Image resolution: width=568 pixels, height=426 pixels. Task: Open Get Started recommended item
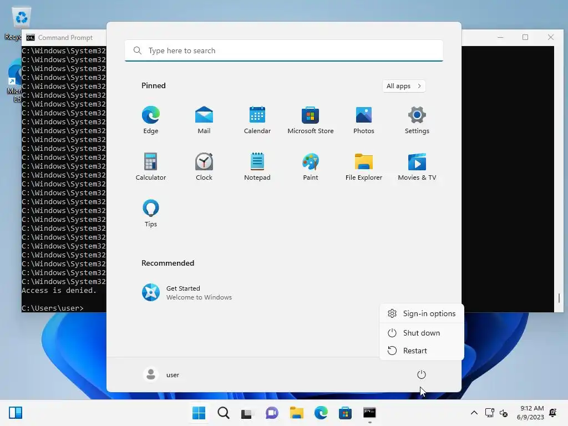187,293
